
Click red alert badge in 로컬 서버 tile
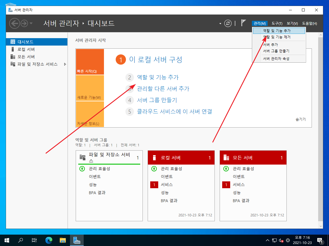[x=154, y=185]
